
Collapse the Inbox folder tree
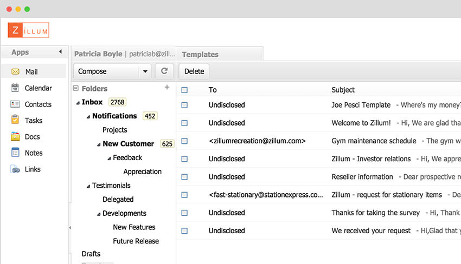[x=78, y=103]
